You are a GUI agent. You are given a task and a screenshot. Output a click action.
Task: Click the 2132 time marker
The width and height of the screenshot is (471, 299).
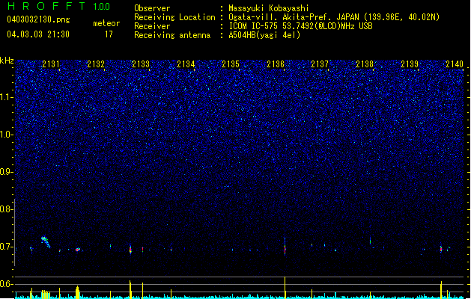click(96, 64)
